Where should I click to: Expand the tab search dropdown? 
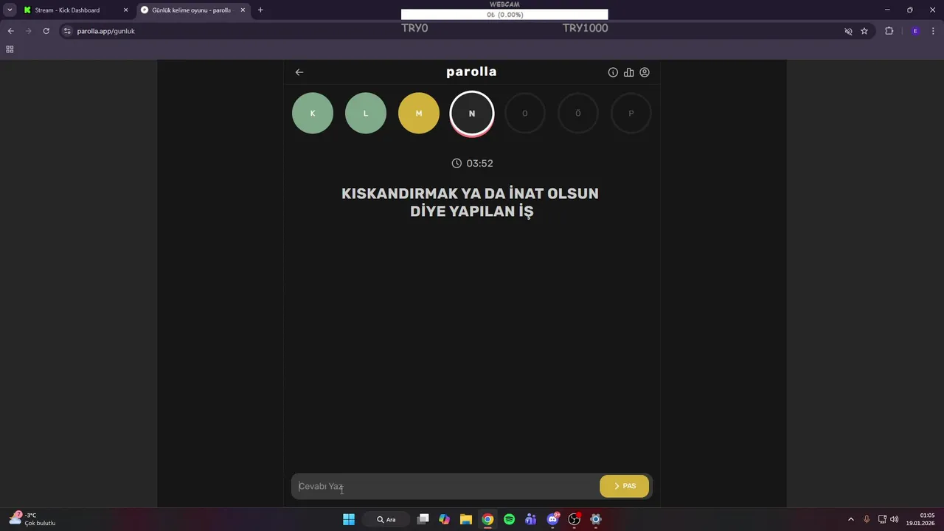tap(10, 10)
